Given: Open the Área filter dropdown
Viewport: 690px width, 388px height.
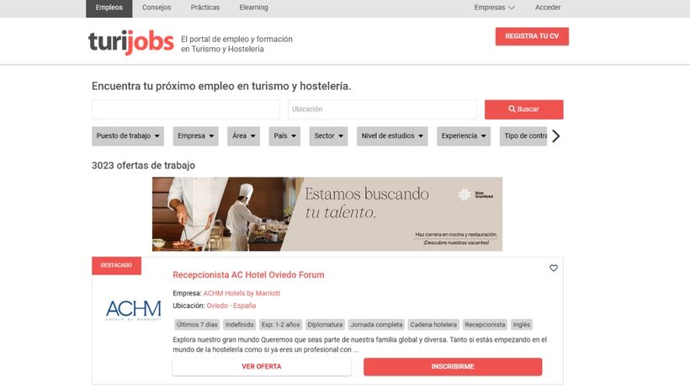Looking at the screenshot, I should (x=243, y=136).
